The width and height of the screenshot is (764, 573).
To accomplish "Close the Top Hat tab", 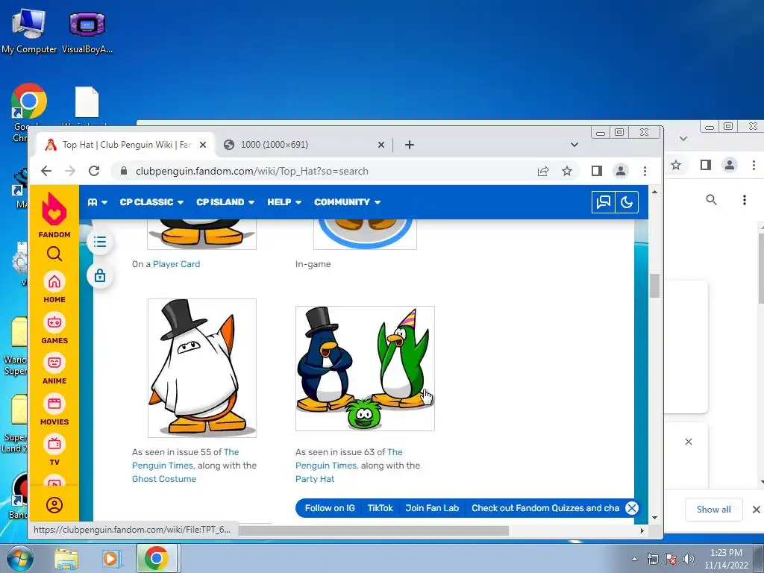I will [x=203, y=145].
